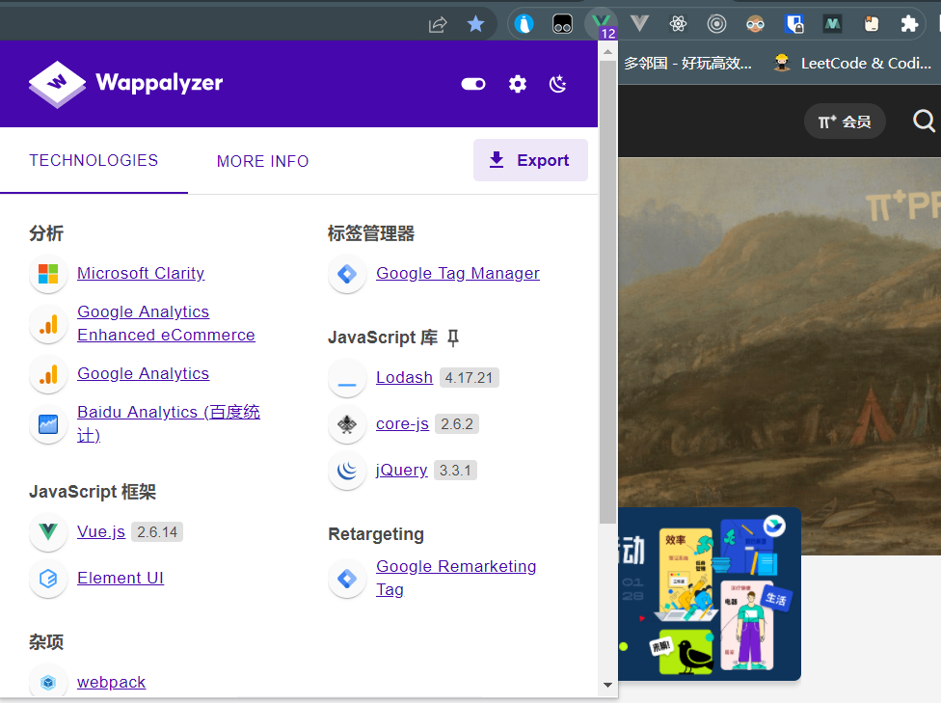Viewport: 941px width, 703px height.
Task: Click the Baidu Analytics chart icon
Action: [48, 424]
